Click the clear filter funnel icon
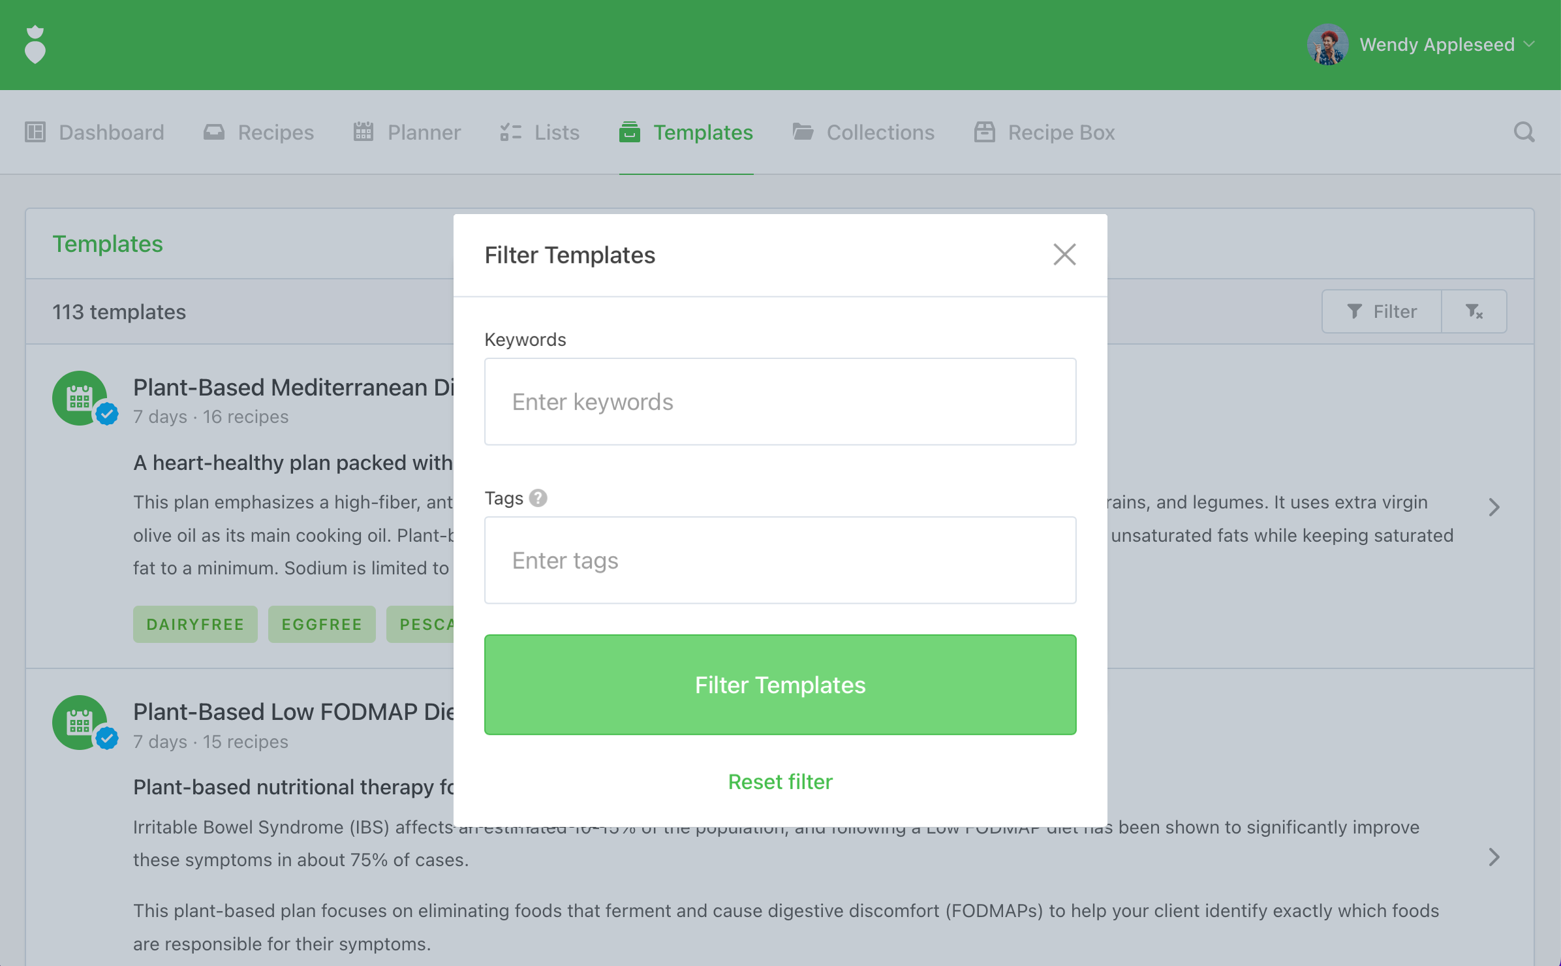 coord(1474,311)
